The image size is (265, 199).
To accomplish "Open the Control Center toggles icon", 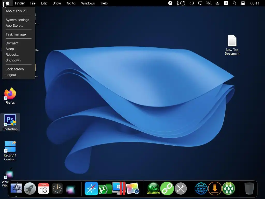I will (x=243, y=3).
